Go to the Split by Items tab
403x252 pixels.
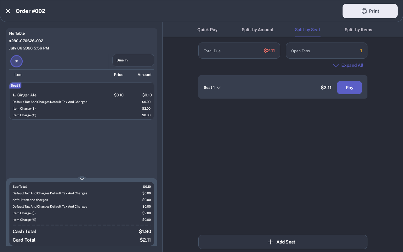pos(358,30)
